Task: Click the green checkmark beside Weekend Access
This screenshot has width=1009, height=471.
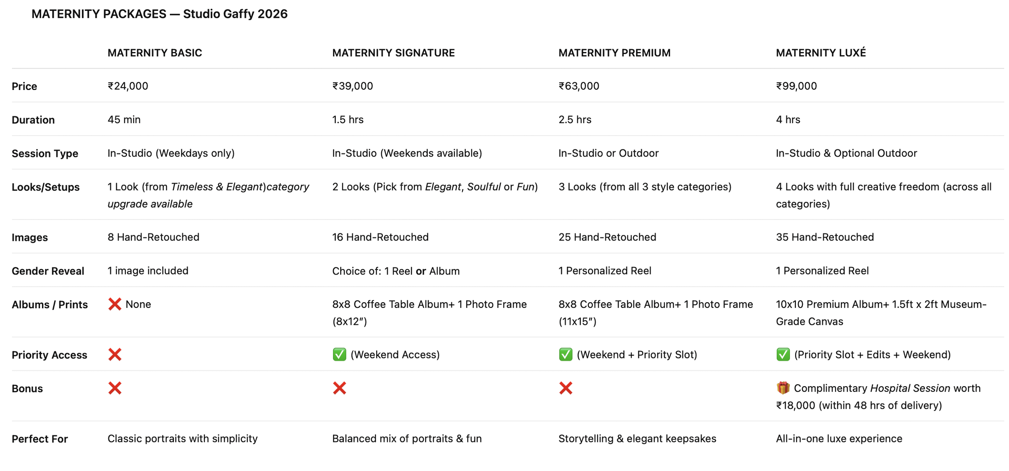Action: [339, 355]
